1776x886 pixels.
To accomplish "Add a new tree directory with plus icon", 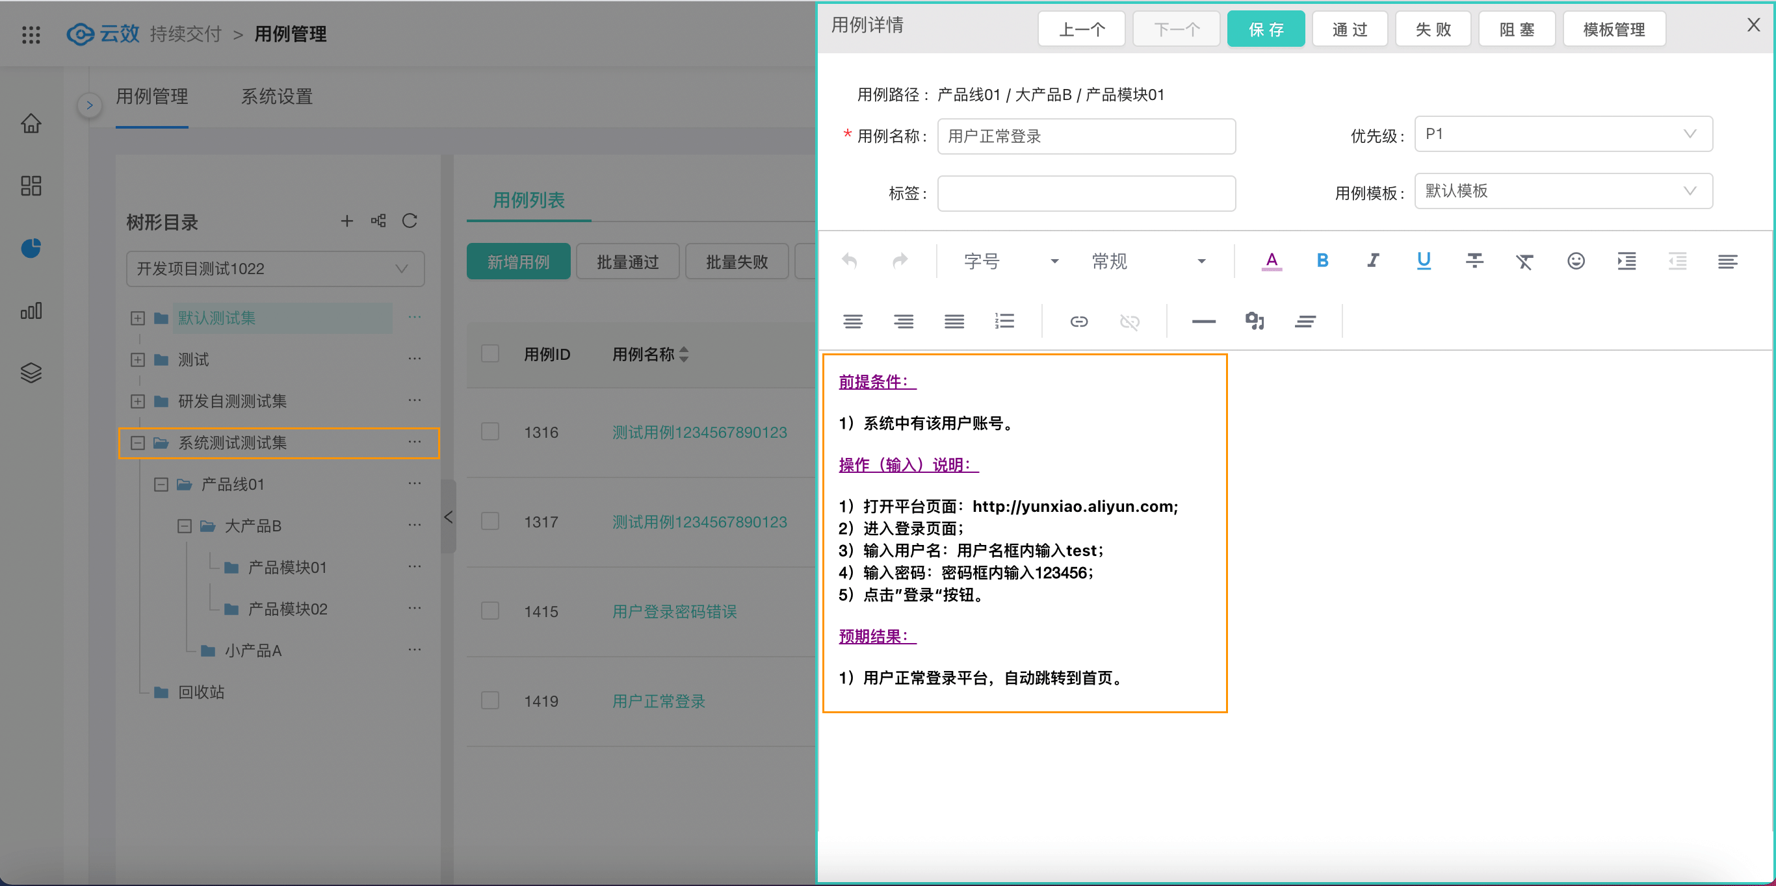I will [346, 221].
